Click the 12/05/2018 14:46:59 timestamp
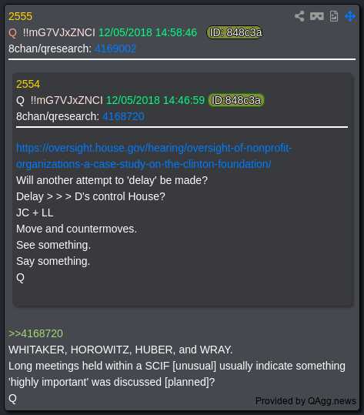This screenshot has height=415, width=364. click(155, 100)
